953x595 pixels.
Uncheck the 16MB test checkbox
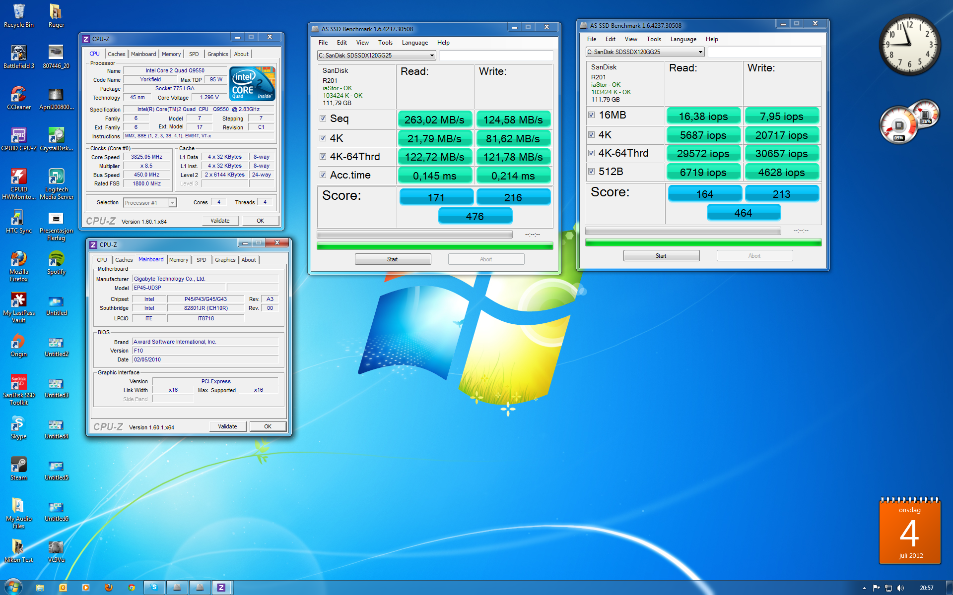[x=592, y=115]
